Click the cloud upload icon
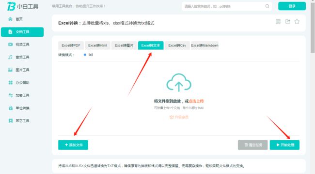This screenshot has width=315, height=174. (179, 83)
